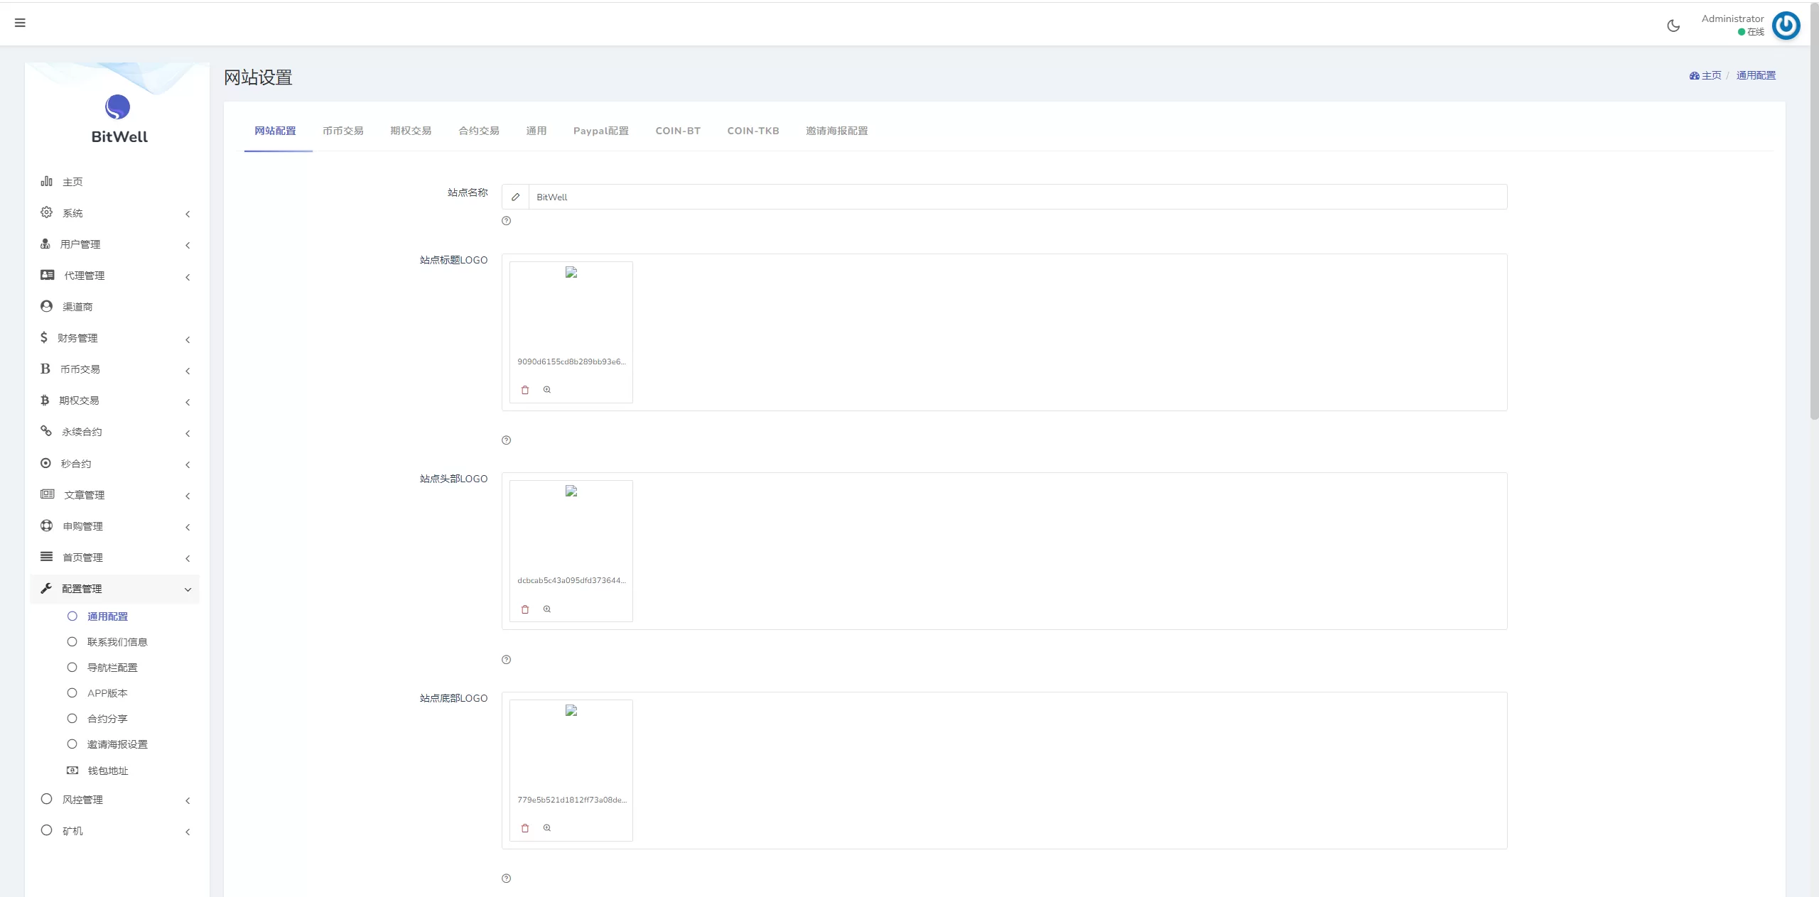The width and height of the screenshot is (1819, 897).
Task: Select the 网站配置 tab
Action: click(x=276, y=131)
